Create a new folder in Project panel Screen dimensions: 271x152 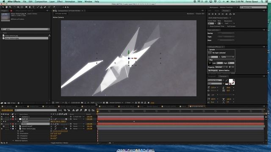[x=5, y=103]
